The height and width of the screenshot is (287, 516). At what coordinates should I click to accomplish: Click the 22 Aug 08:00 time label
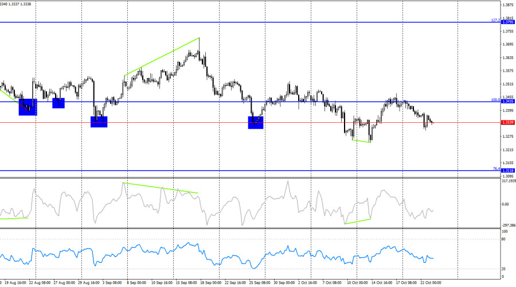(40, 283)
